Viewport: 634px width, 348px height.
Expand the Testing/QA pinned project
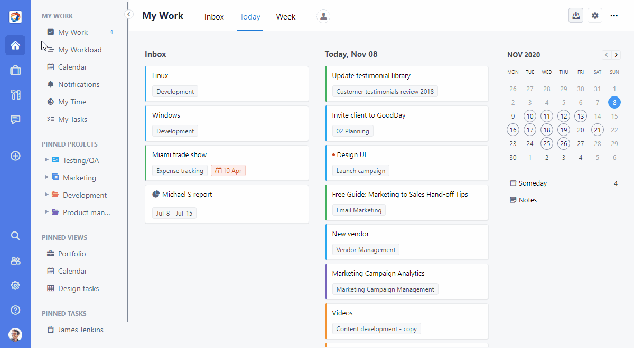(x=47, y=160)
